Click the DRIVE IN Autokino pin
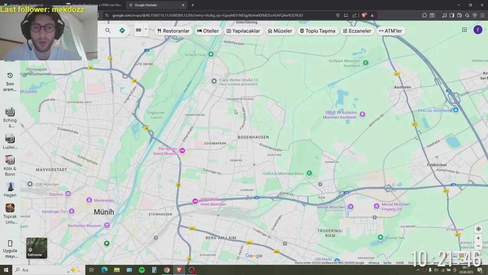This screenshot has height=275, width=488. [362, 114]
